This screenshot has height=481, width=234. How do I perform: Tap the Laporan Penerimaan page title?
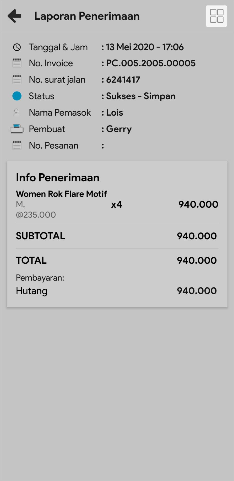tap(87, 16)
